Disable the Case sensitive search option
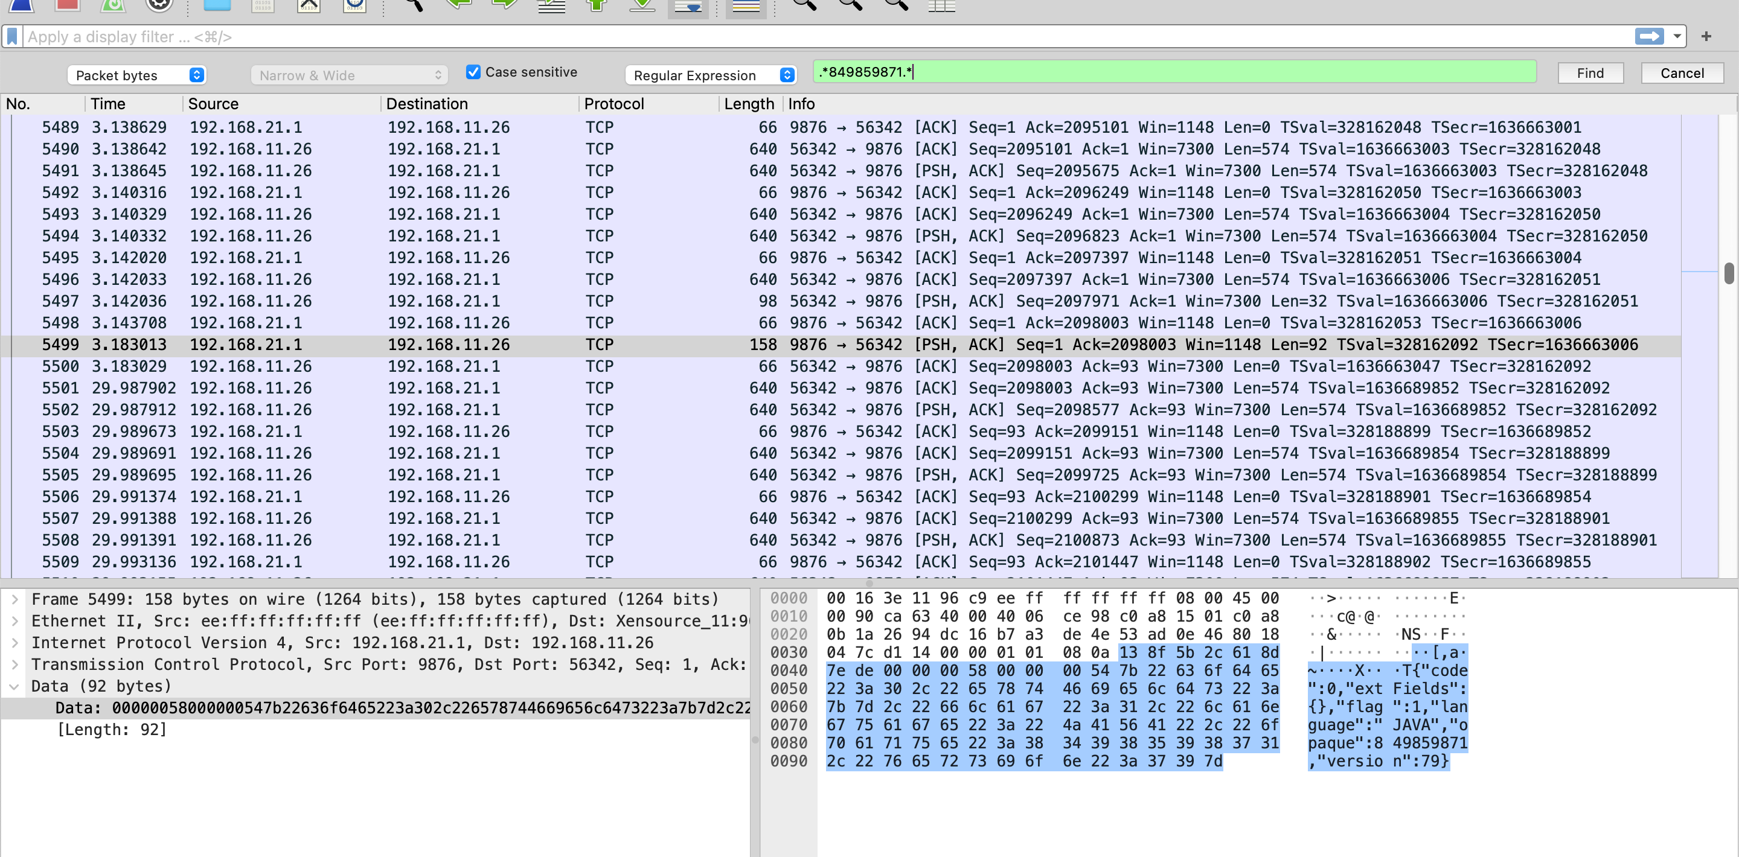1739x857 pixels. point(473,72)
